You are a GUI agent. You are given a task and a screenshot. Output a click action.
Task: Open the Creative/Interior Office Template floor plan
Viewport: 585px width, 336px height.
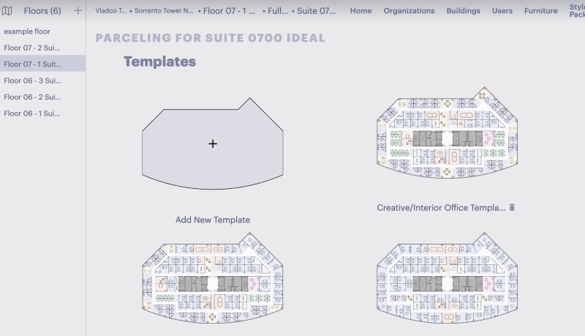(x=447, y=132)
